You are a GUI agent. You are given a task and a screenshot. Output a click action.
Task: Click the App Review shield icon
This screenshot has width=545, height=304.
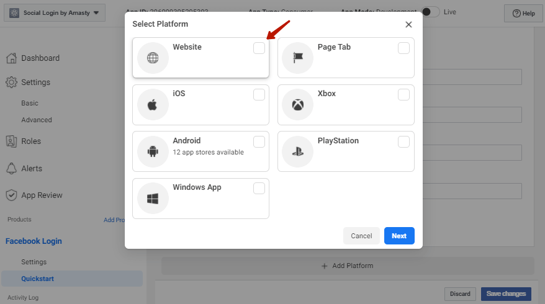(11, 195)
